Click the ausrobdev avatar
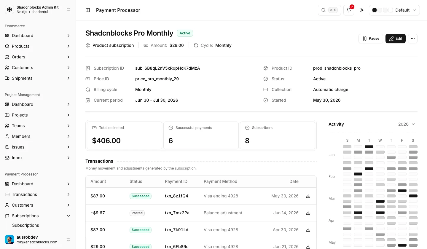Screen dimensions: 427x249 pyautogui.click(x=9, y=240)
